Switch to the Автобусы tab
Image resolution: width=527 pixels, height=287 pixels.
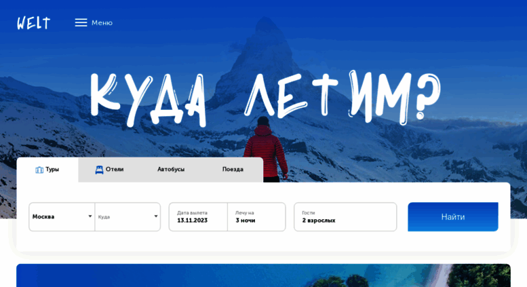coord(171,170)
